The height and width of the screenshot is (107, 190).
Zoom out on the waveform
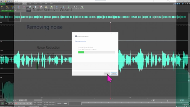click(183, 100)
